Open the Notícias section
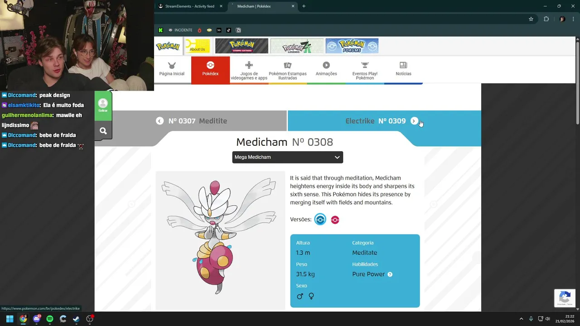Viewport: 580px width, 326px height. (403, 70)
